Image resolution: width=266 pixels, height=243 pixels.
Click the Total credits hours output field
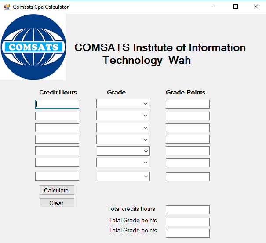(188, 210)
